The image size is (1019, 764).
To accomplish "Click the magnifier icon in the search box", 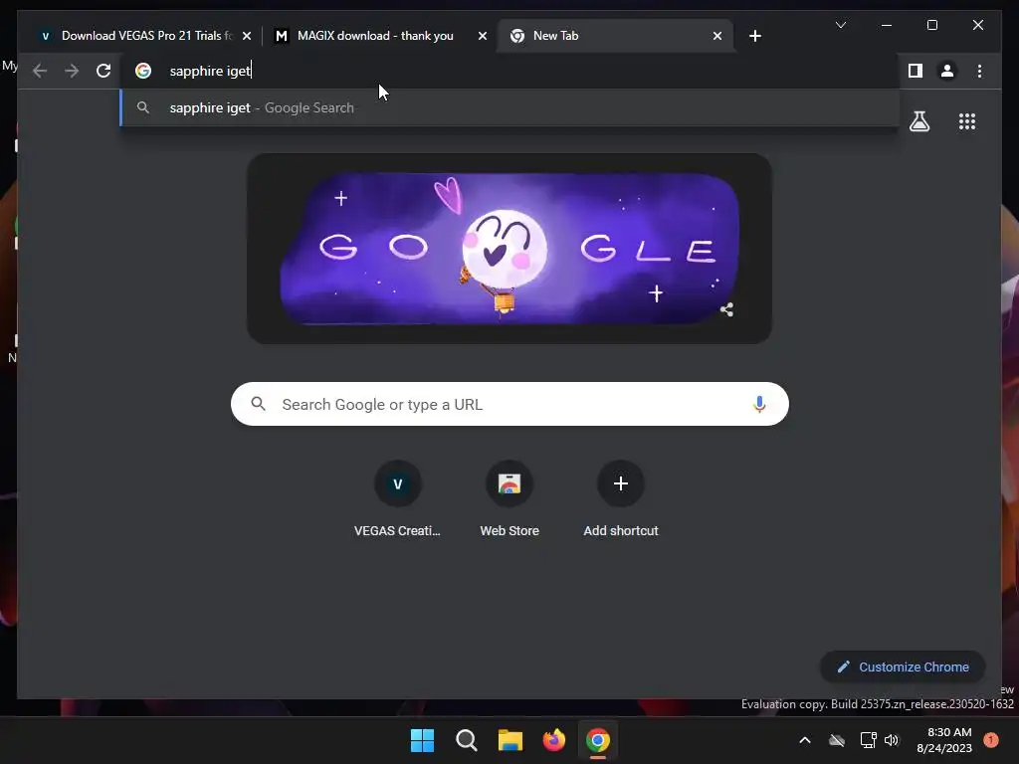I will pyautogui.click(x=258, y=404).
